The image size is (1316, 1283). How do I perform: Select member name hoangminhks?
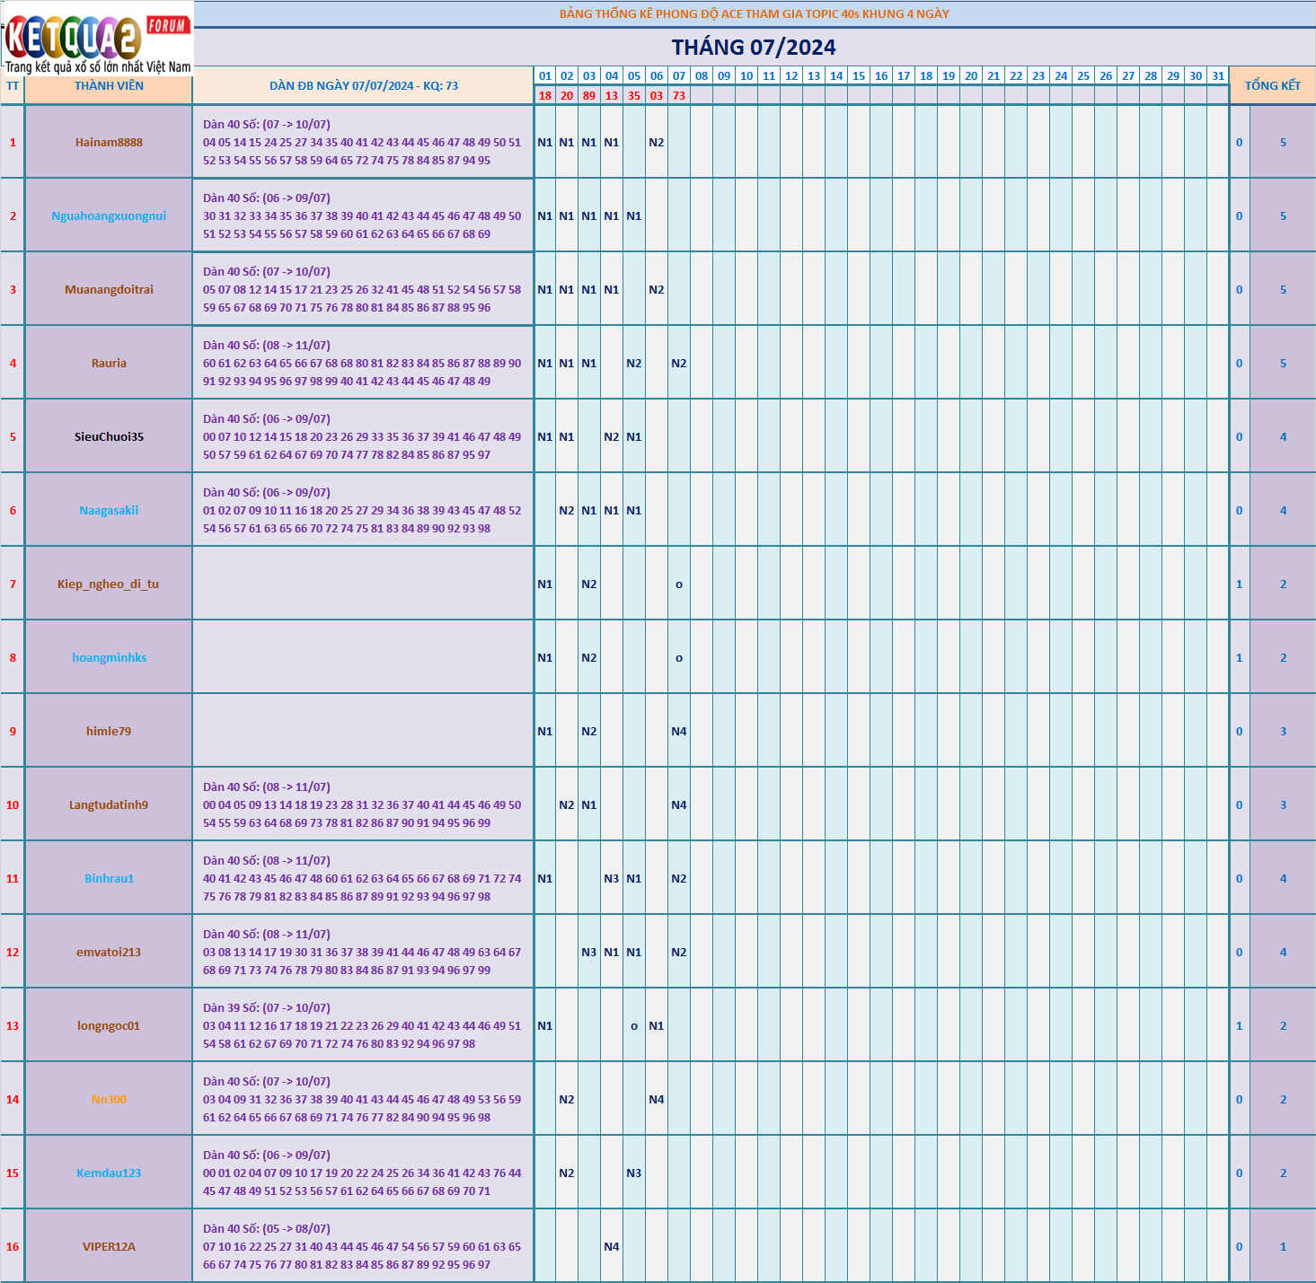pyautogui.click(x=109, y=657)
